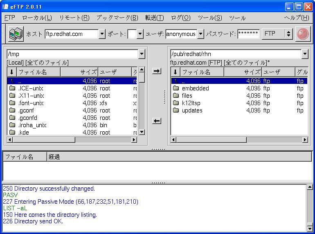Click the connect computers icon

[16, 34]
